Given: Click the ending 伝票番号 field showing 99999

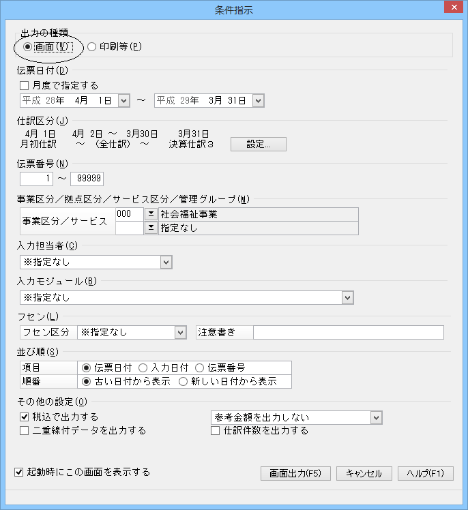Looking at the screenshot, I should tap(86, 178).
